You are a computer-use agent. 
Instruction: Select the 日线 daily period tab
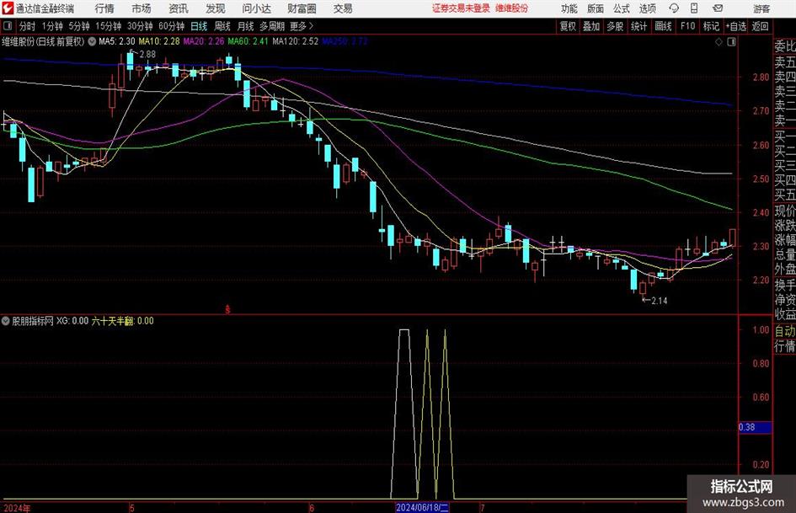199,26
